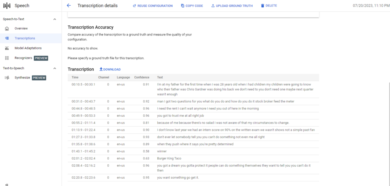Click the PREVIEW badge next to Synthesize
This screenshot has height=186, width=390.
click(39, 78)
